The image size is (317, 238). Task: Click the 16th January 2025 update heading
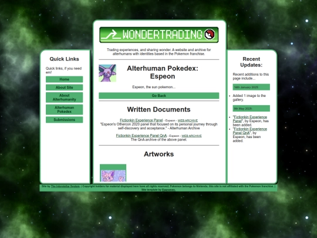click(251, 87)
